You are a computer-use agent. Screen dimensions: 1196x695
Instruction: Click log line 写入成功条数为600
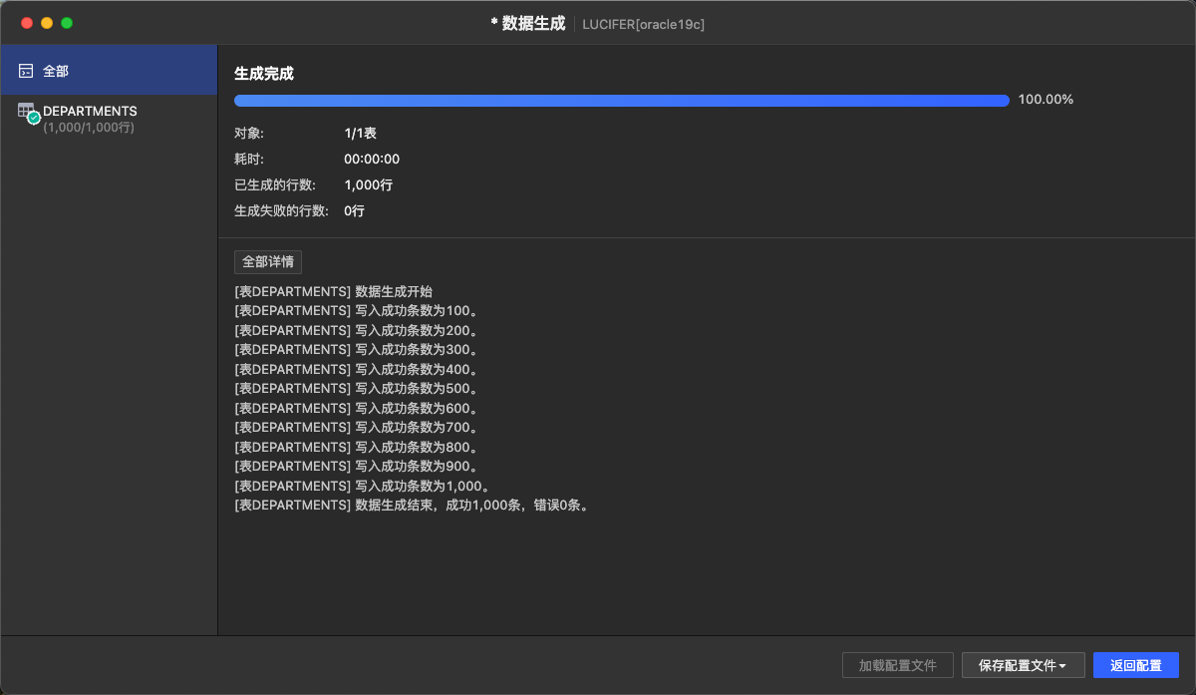356,408
